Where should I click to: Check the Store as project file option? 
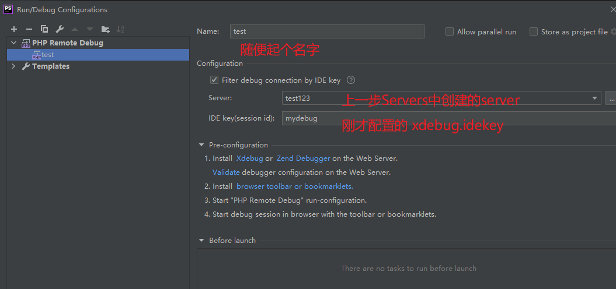coord(534,32)
